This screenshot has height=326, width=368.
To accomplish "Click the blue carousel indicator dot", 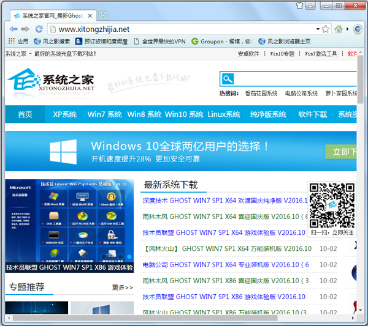I will pyautogui.click(x=129, y=257).
